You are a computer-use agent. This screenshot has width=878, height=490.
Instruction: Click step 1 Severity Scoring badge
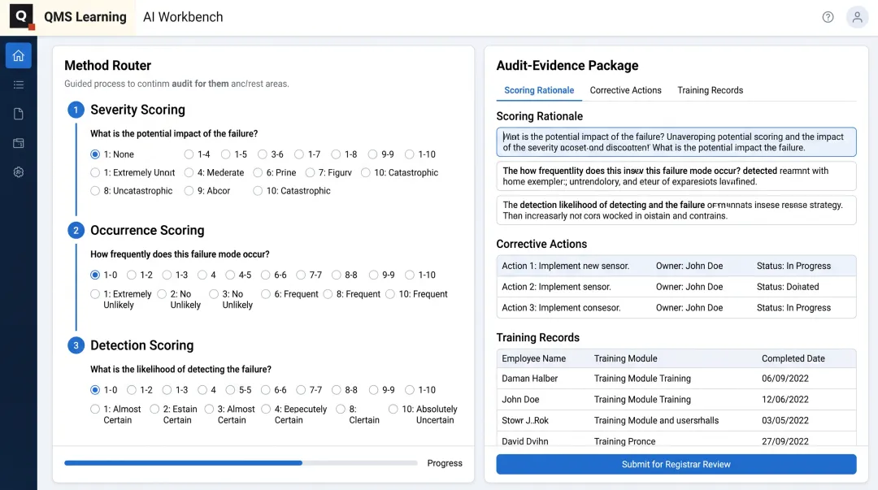click(x=76, y=110)
